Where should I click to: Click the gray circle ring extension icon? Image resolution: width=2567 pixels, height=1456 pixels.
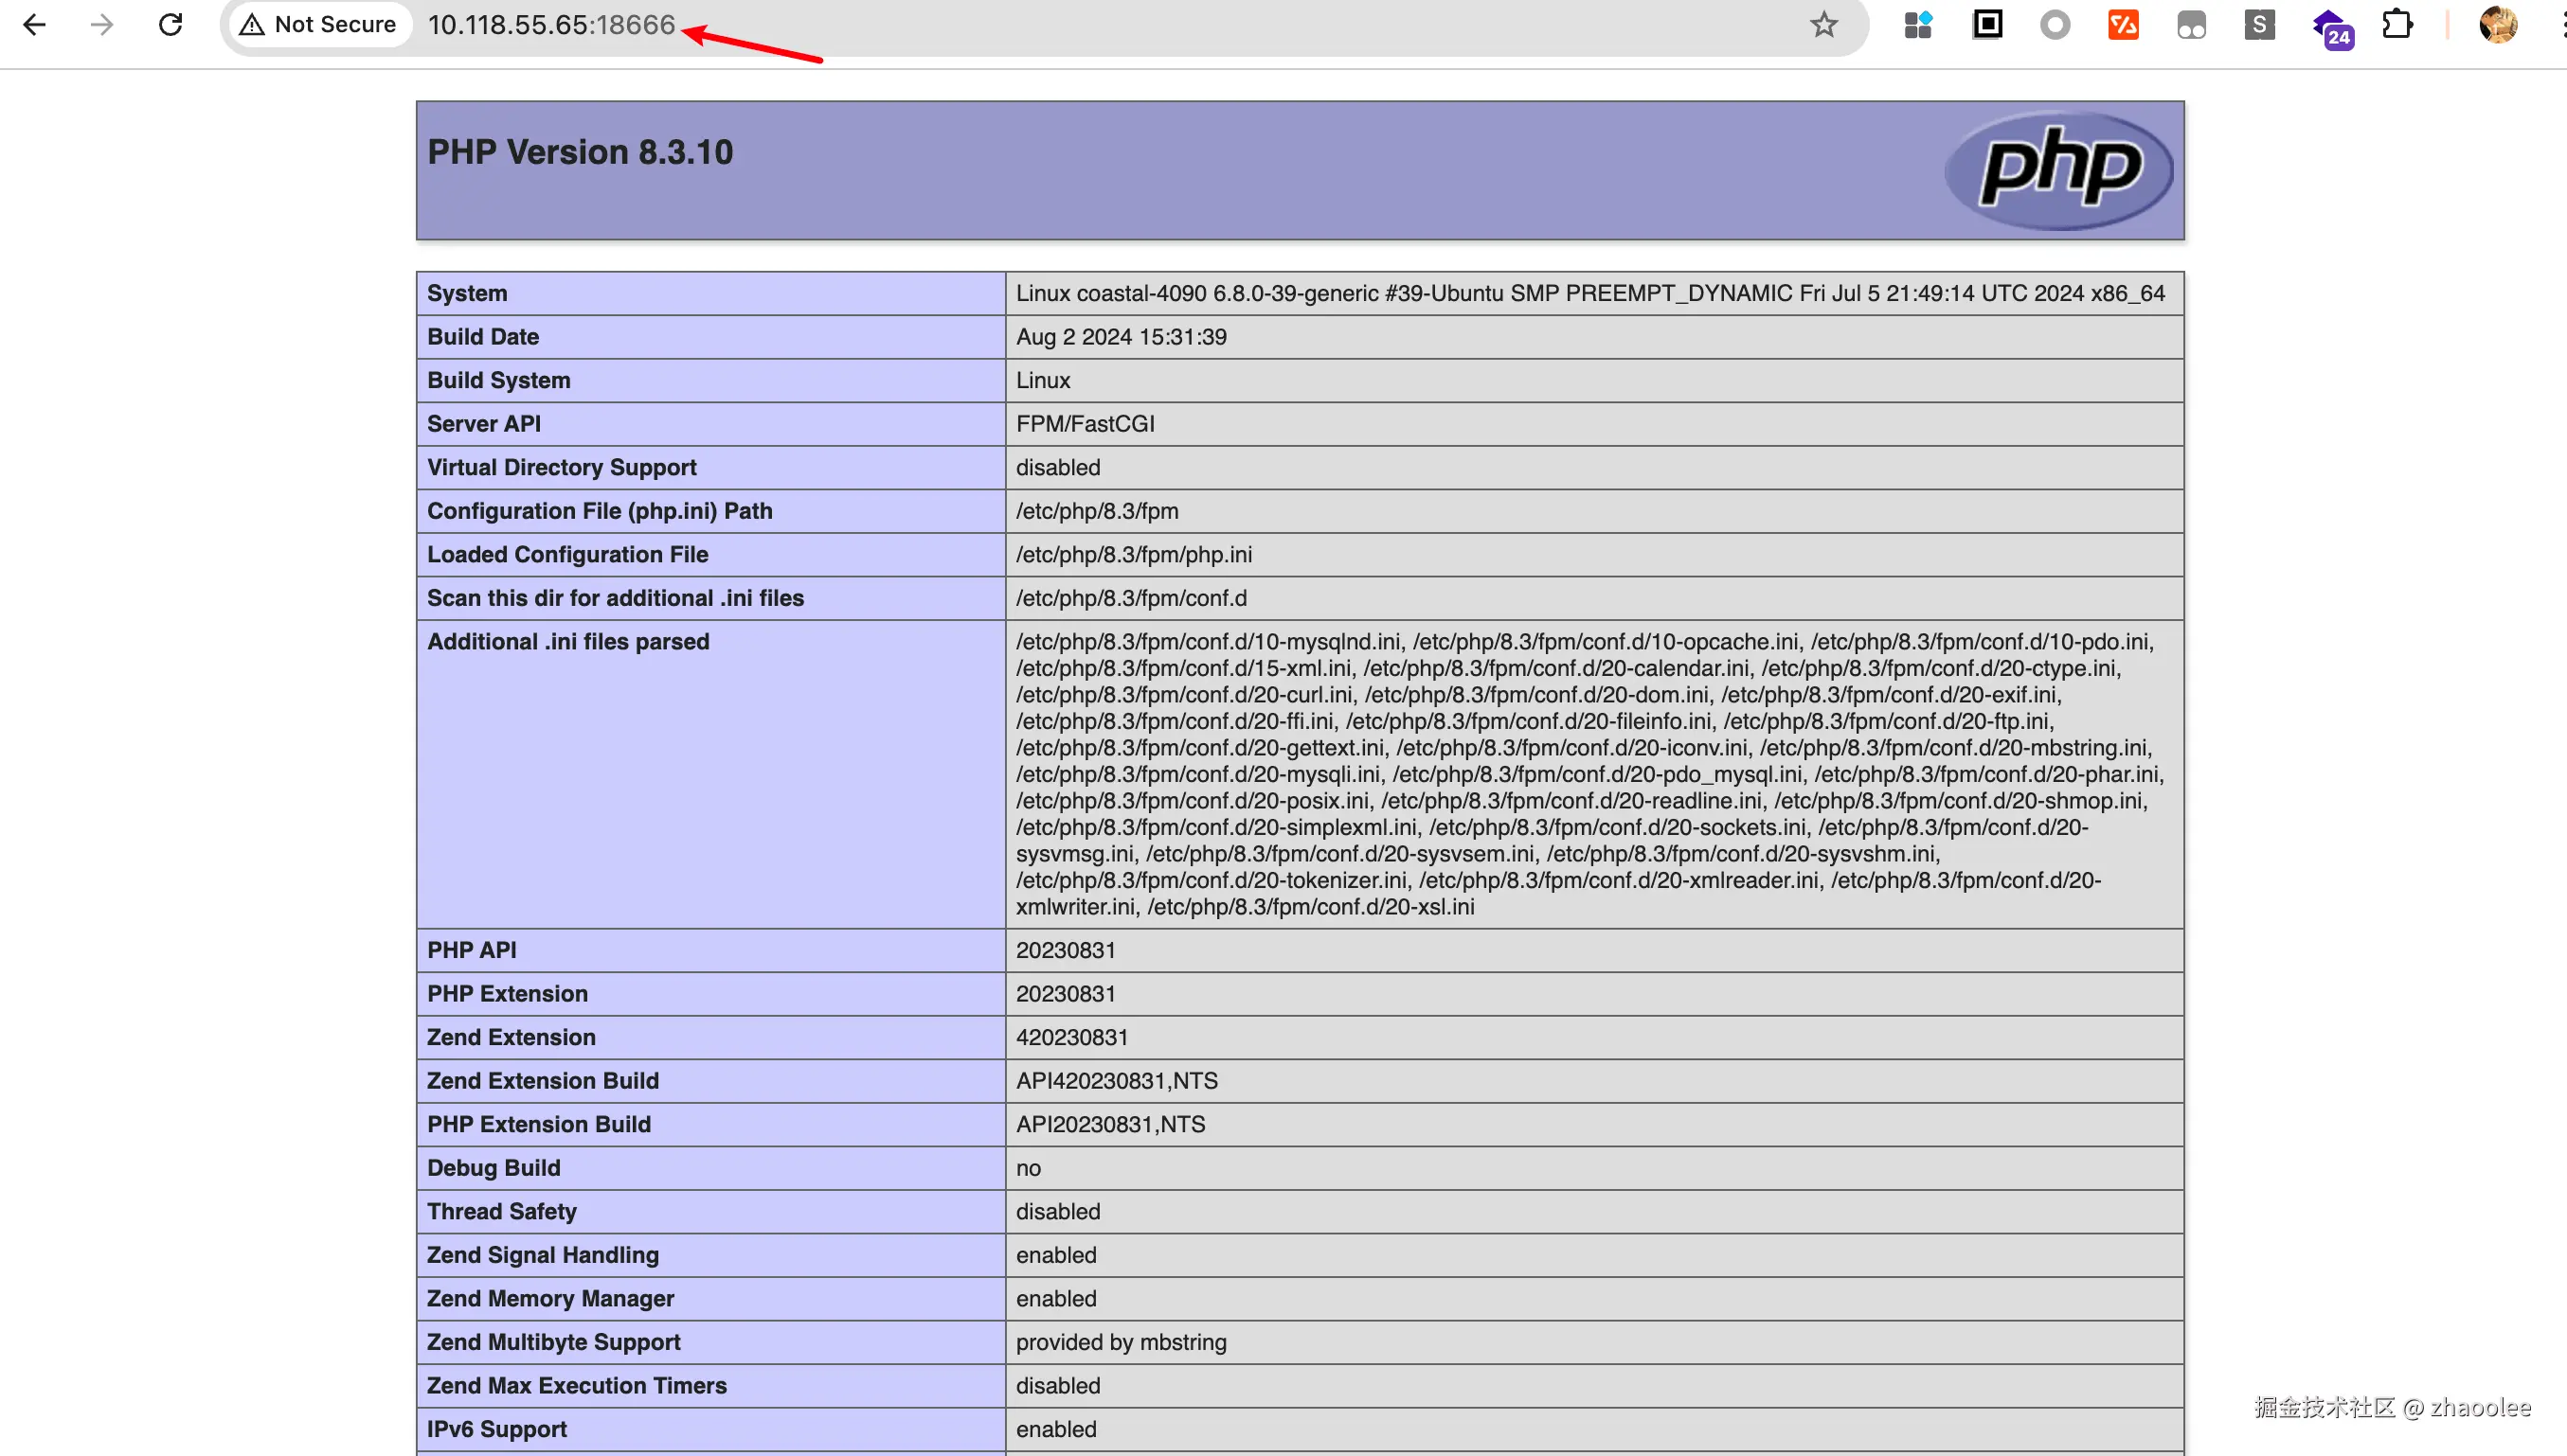[2055, 24]
